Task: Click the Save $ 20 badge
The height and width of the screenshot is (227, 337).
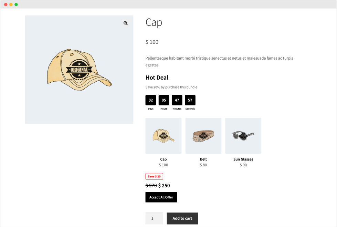Action: coord(154,176)
